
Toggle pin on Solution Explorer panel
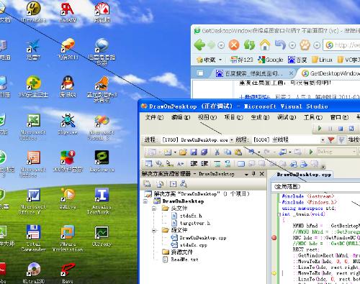[x=254, y=174]
